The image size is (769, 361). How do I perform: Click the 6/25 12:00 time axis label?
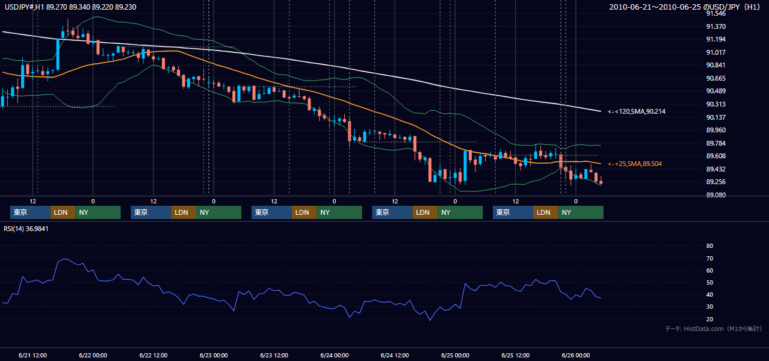[516, 355]
